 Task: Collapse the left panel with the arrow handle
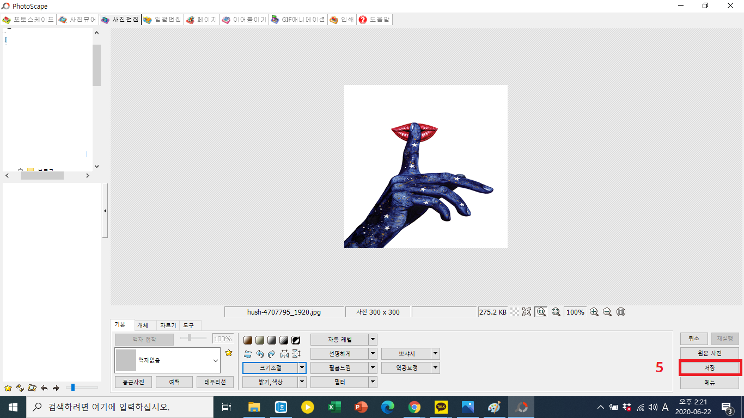pos(105,211)
